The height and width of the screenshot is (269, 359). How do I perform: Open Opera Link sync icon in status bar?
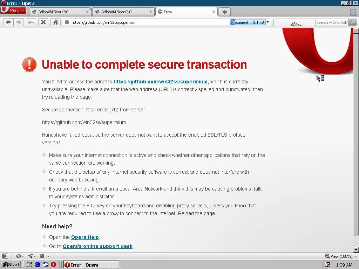[20, 256]
